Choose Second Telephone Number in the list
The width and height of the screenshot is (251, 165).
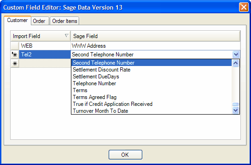tap(152, 63)
